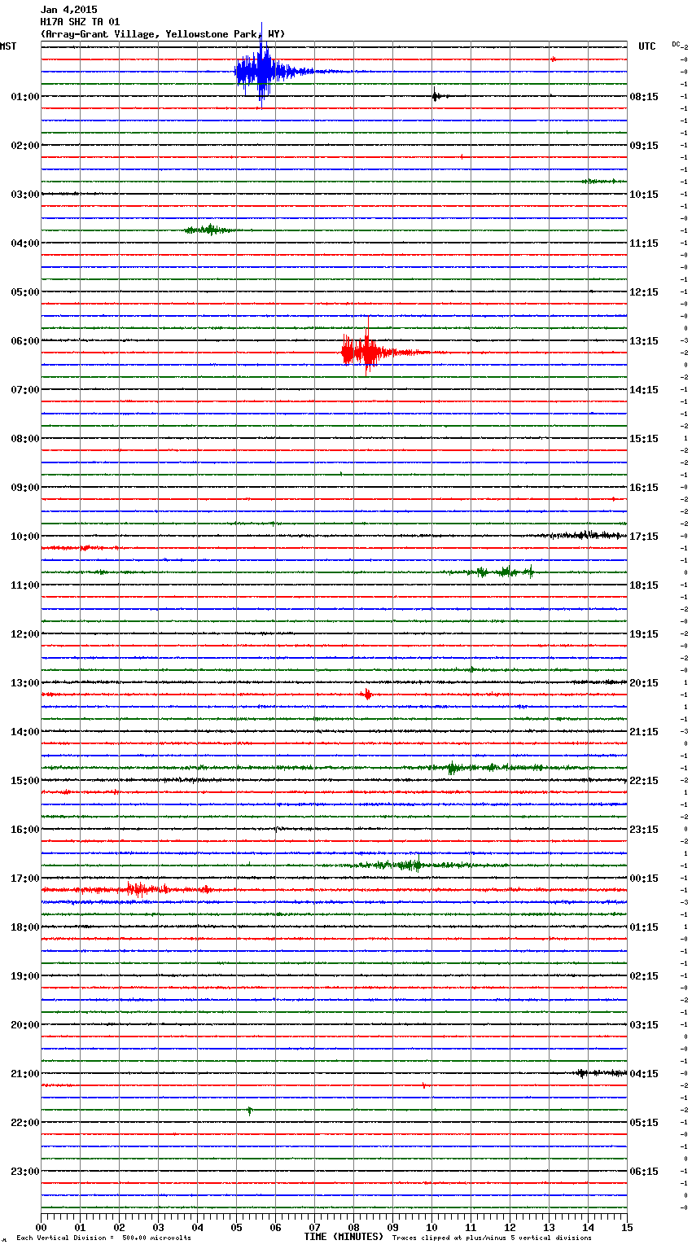The width and height of the screenshot is (692, 1249).
Task: Click the UTC axis heading
Action: point(646,46)
